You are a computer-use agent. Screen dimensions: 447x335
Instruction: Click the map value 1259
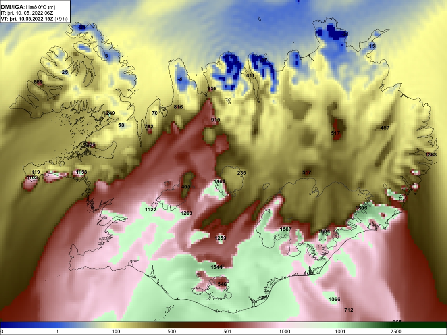tap(220, 238)
